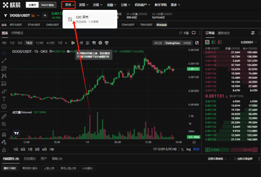Open the emoji sticker tool

(x=4, y=106)
